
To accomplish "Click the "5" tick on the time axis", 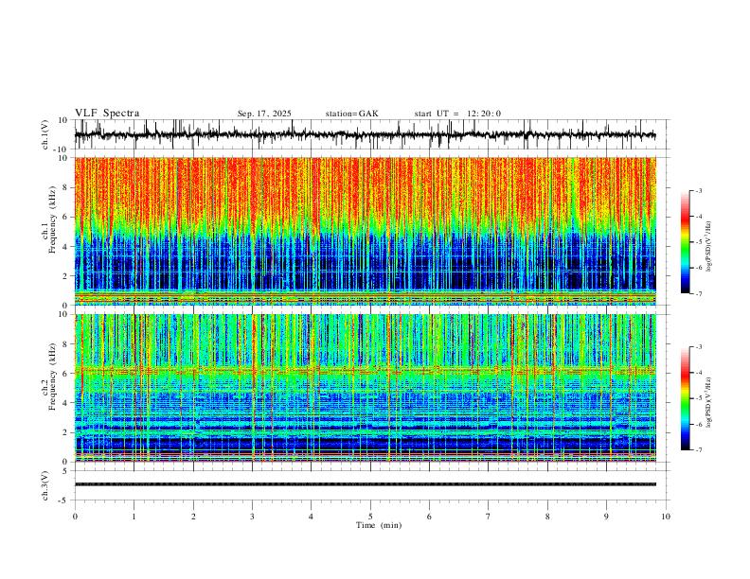I will coord(370,517).
